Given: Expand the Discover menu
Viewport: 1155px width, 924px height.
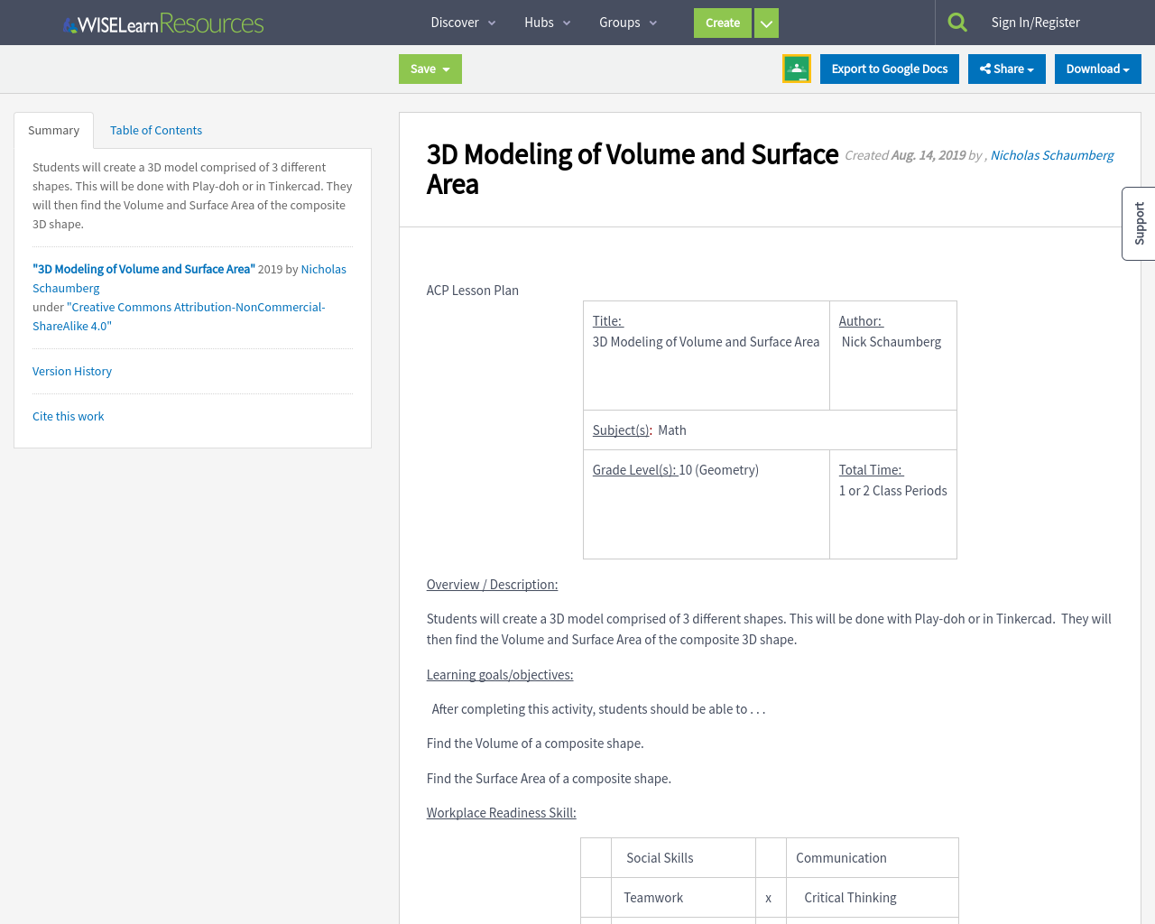Looking at the screenshot, I should click(x=462, y=22).
